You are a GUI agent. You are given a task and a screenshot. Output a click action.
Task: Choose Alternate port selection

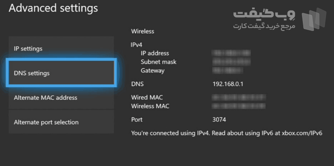61,122
